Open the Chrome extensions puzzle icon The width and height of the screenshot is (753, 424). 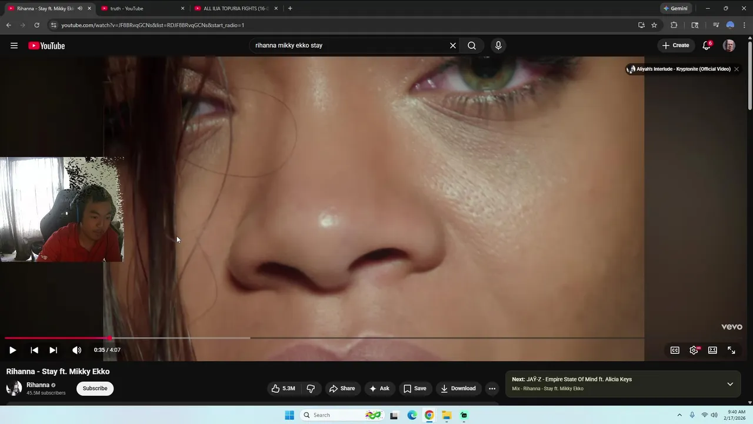(674, 25)
